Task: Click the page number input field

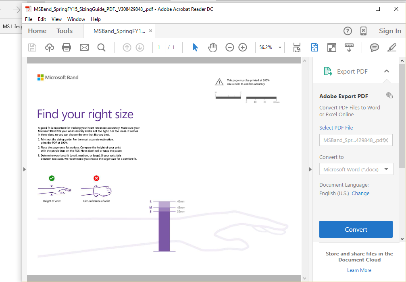Action: pyautogui.click(x=159, y=47)
